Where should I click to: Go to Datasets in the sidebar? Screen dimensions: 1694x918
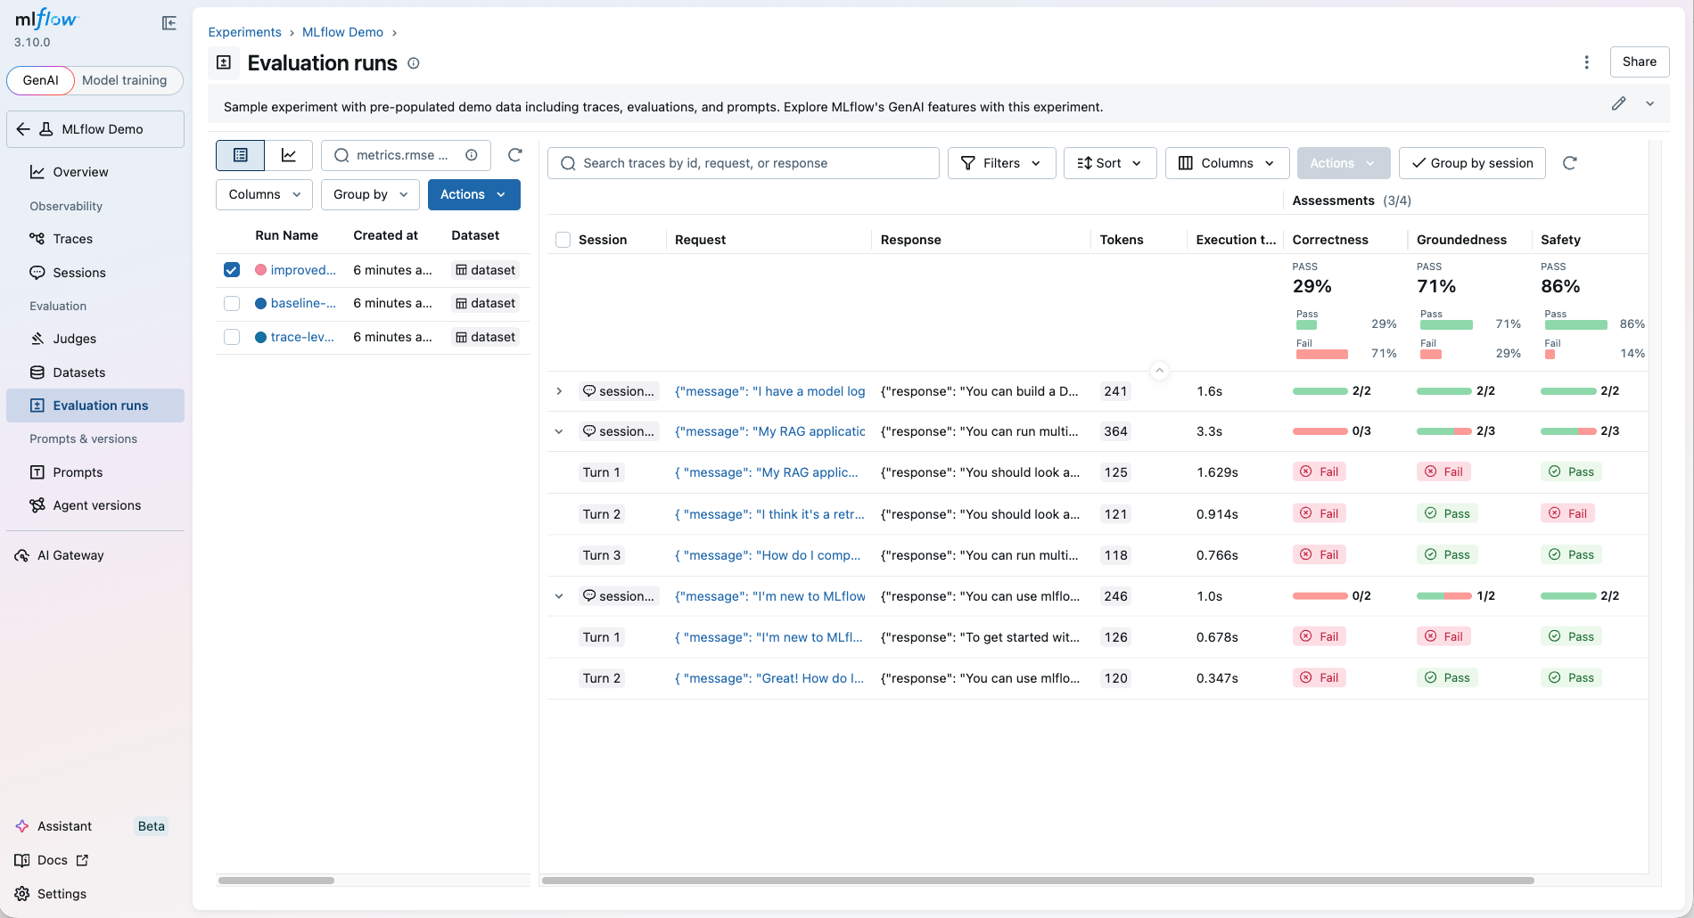tap(78, 372)
